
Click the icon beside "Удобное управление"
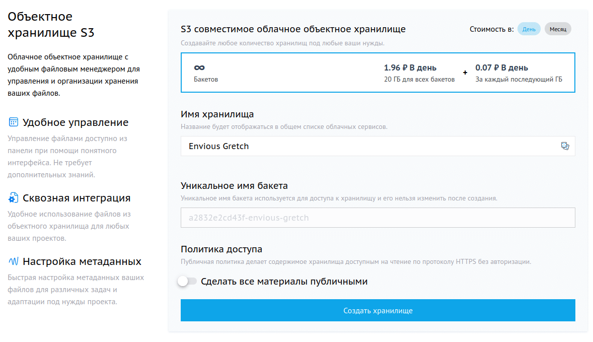14,122
